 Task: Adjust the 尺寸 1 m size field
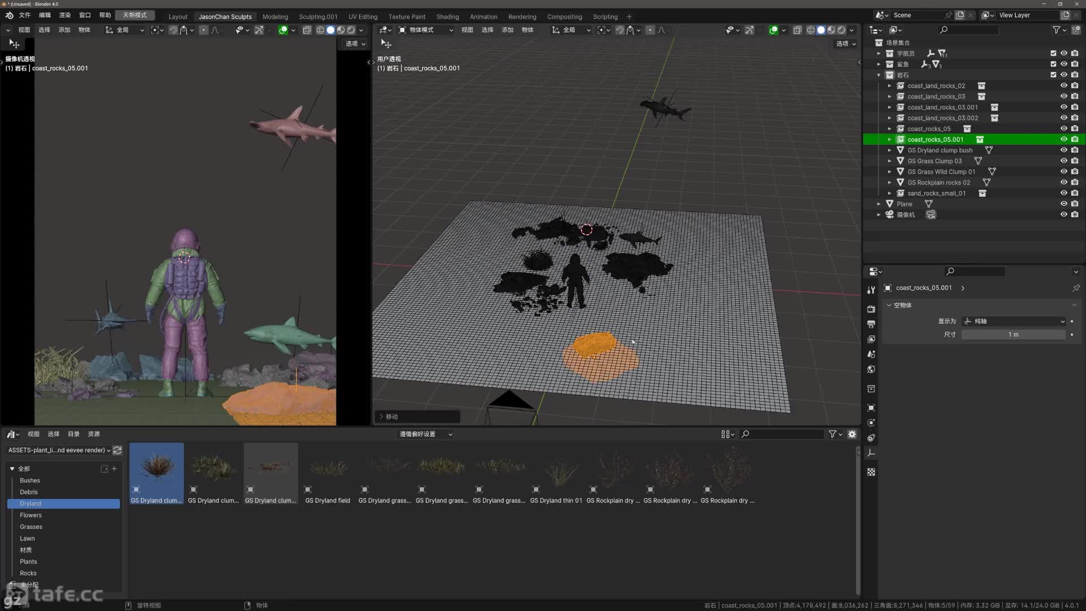[x=1013, y=334]
